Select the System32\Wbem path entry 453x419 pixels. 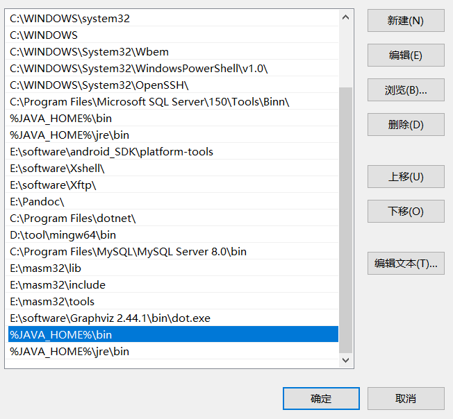pyautogui.click(x=173, y=52)
